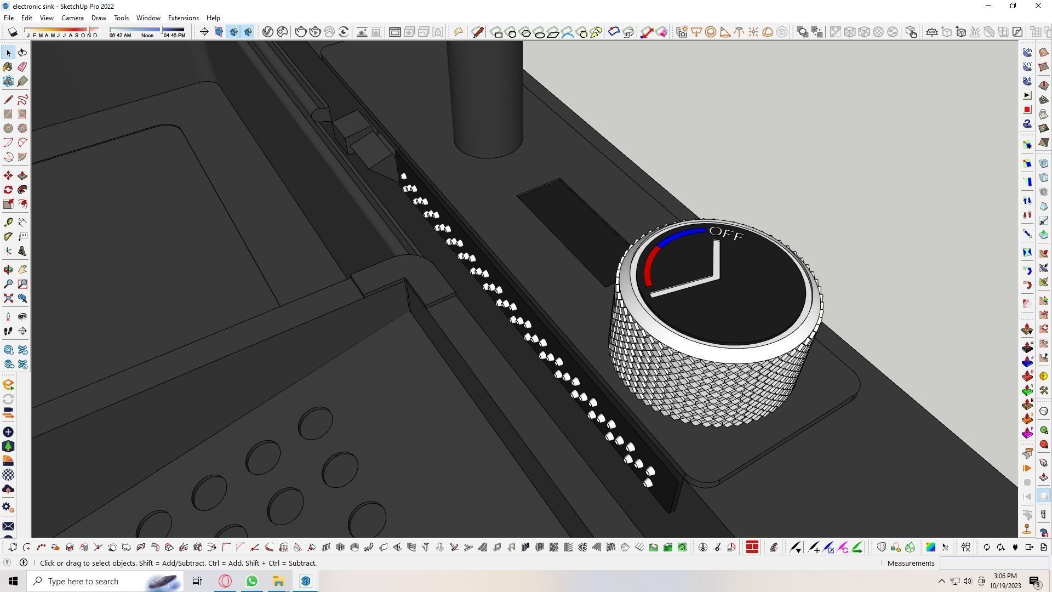Select the Pan hand tool
The image size is (1052, 592).
(22, 270)
